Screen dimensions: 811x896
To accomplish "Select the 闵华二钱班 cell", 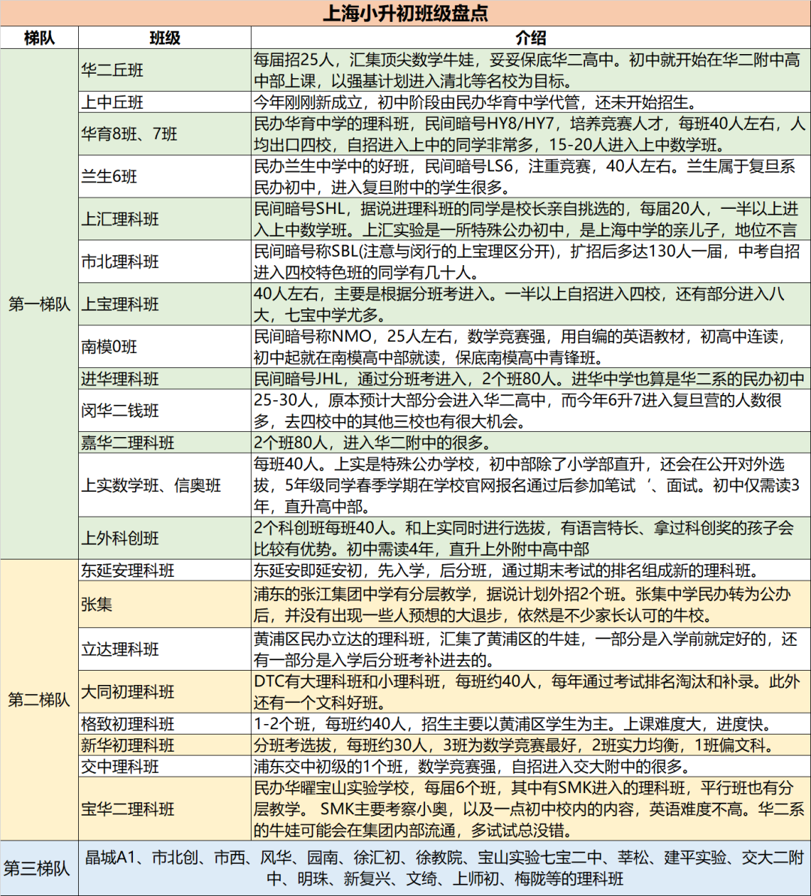I will pyautogui.click(x=164, y=410).
